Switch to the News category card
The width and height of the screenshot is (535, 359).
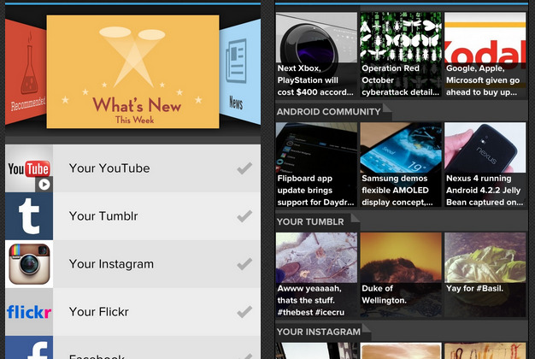240,72
